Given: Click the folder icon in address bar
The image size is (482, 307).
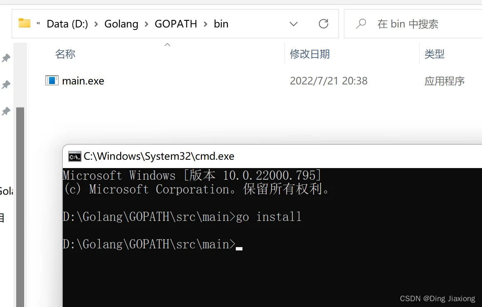Looking at the screenshot, I should click(x=24, y=23).
